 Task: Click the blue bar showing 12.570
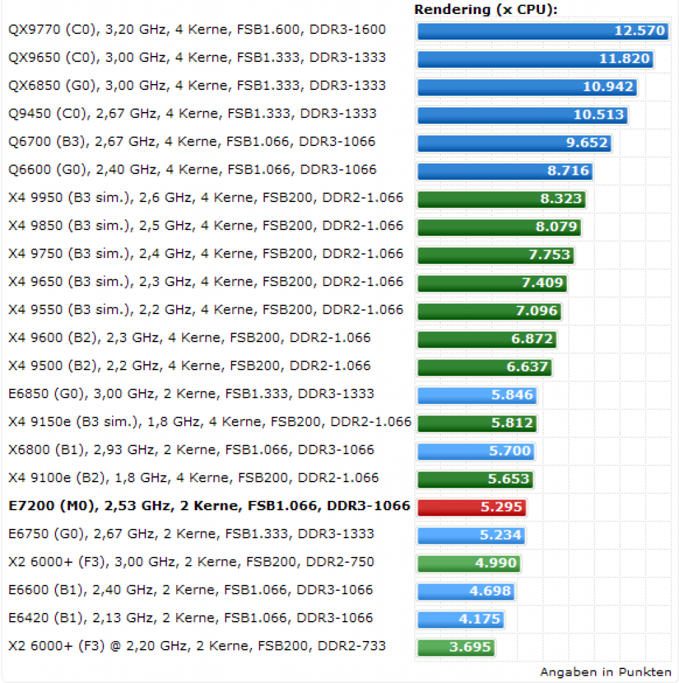543,31
